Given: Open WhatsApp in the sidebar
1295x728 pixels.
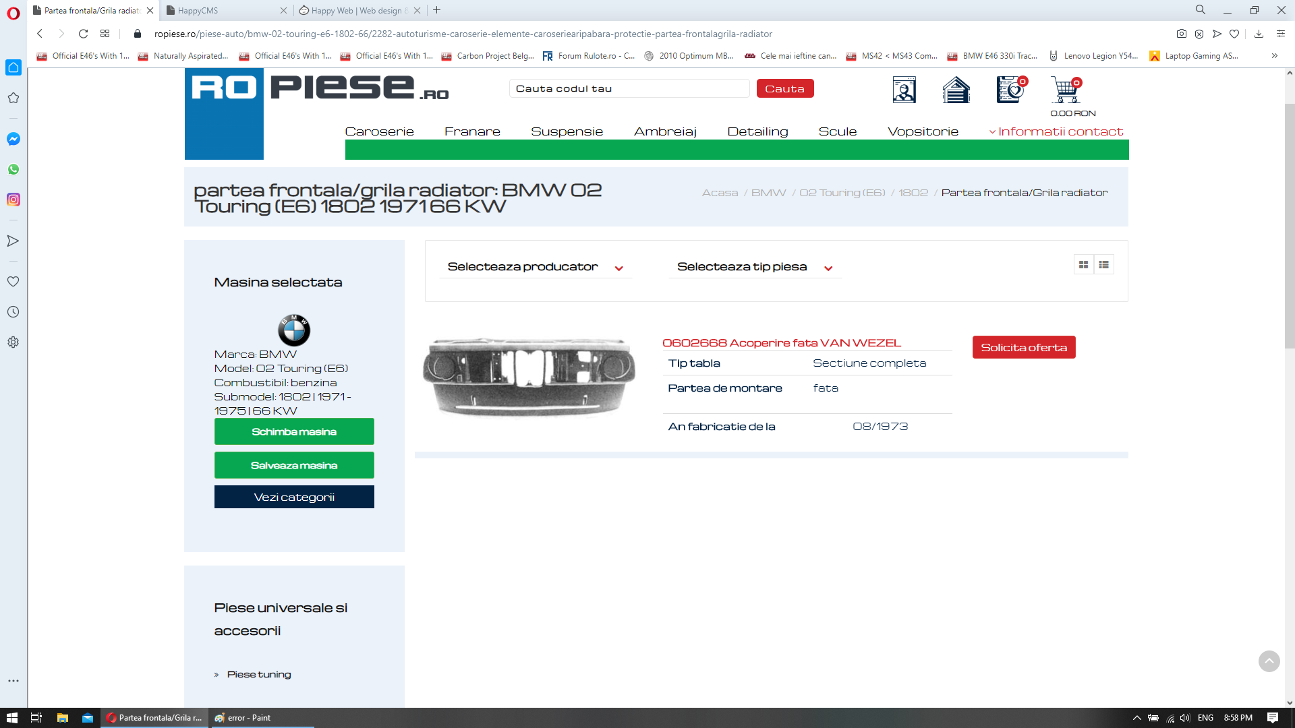Looking at the screenshot, I should tap(13, 169).
